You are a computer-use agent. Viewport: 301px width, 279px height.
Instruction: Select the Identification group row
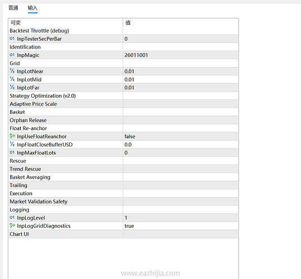(123, 47)
